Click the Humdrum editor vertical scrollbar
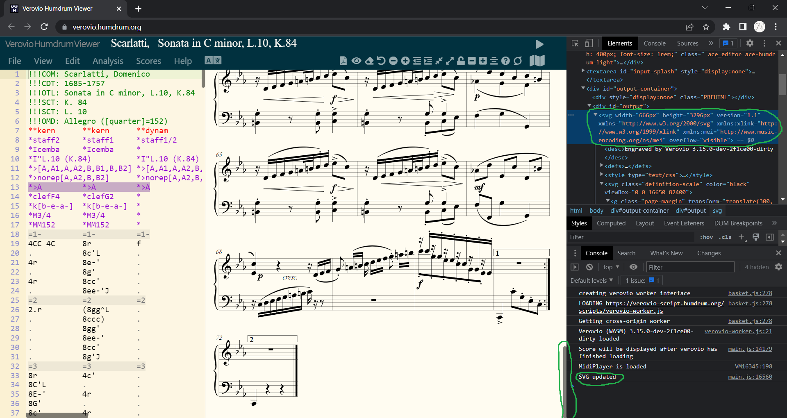Viewport: 787px width, 418px height. pos(203,78)
